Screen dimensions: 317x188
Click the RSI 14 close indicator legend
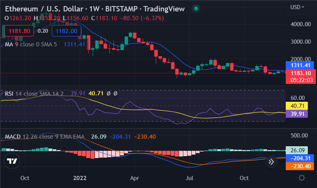34,93
